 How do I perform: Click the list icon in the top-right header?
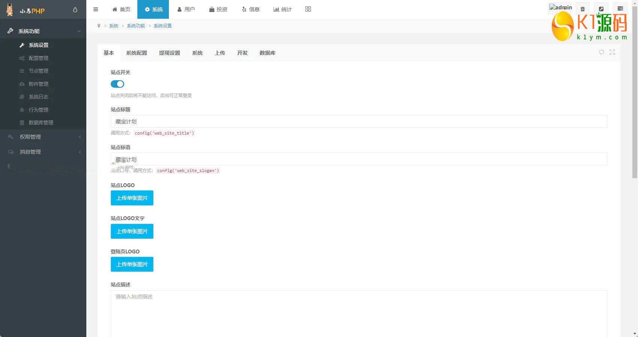tap(620, 9)
